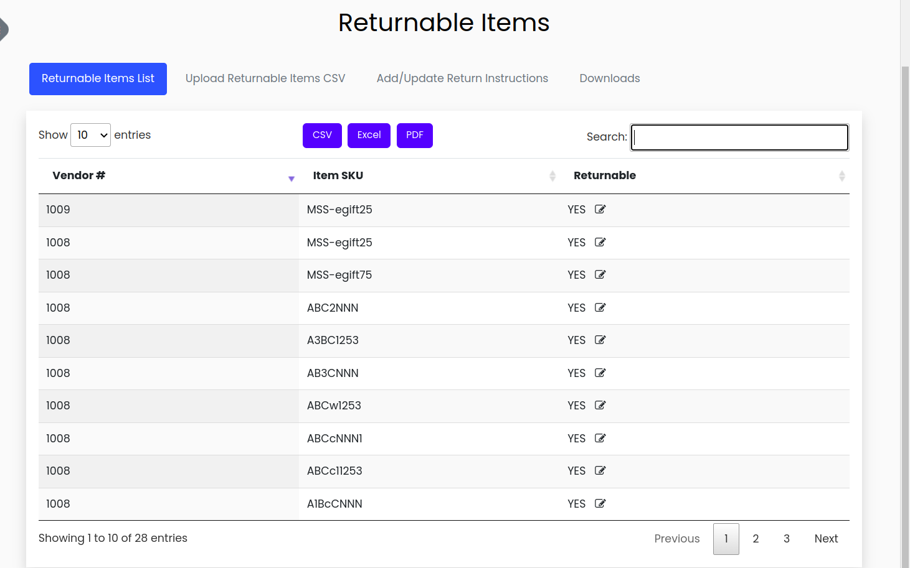Screen dimensions: 910x568
Task: Edit the ABCw1253 returnable entry
Action: tap(600, 405)
